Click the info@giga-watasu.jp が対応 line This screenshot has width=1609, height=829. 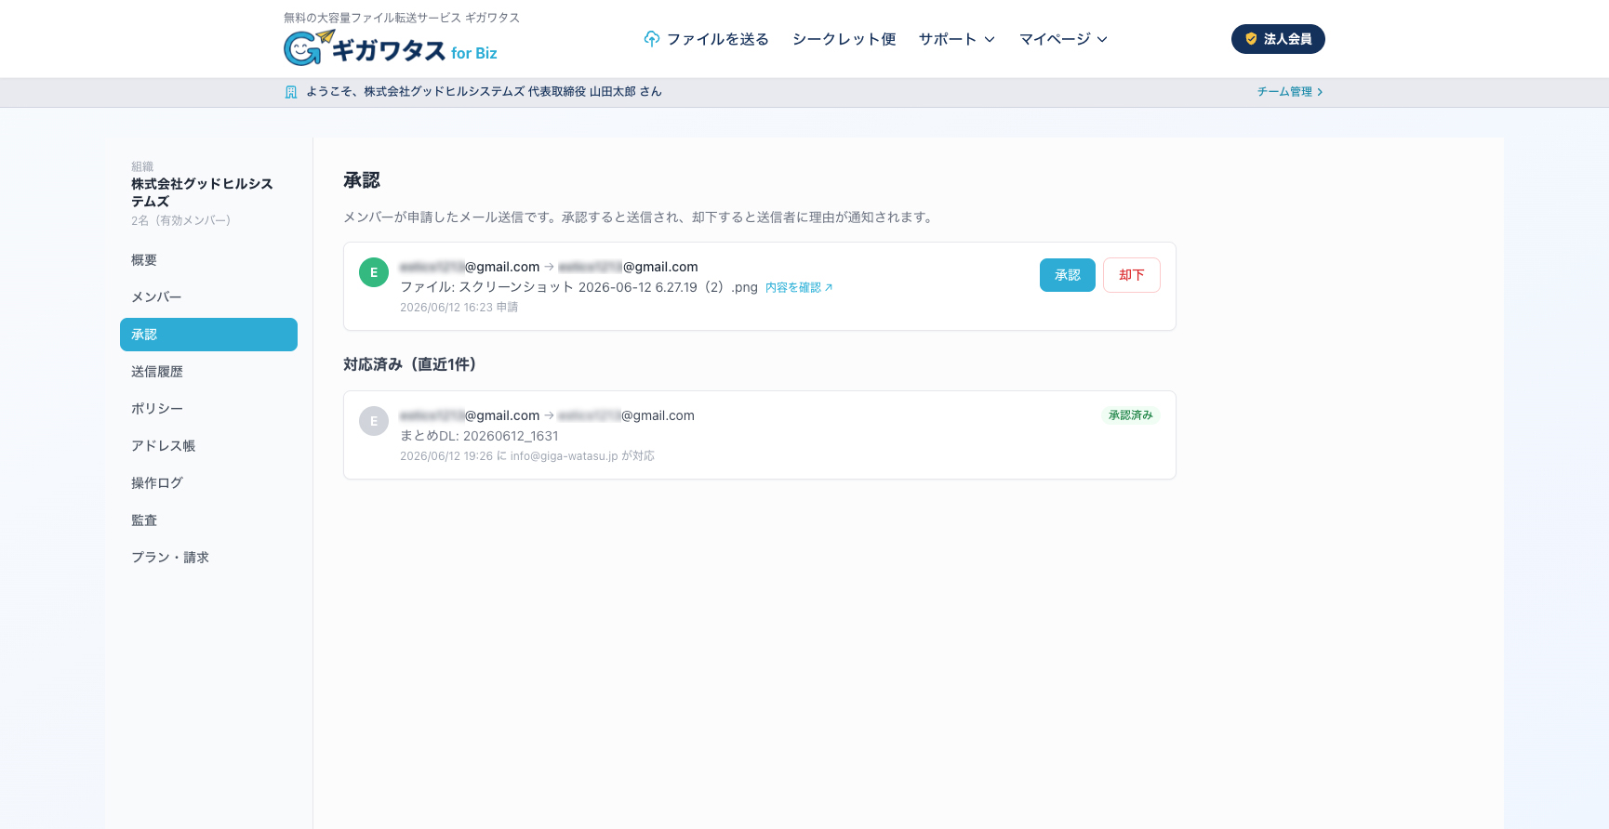[x=527, y=456]
